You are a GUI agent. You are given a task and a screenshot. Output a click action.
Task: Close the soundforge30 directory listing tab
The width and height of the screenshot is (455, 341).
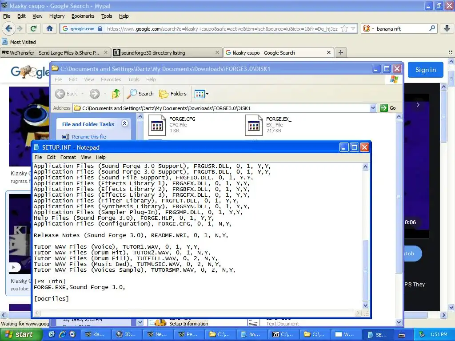(217, 52)
